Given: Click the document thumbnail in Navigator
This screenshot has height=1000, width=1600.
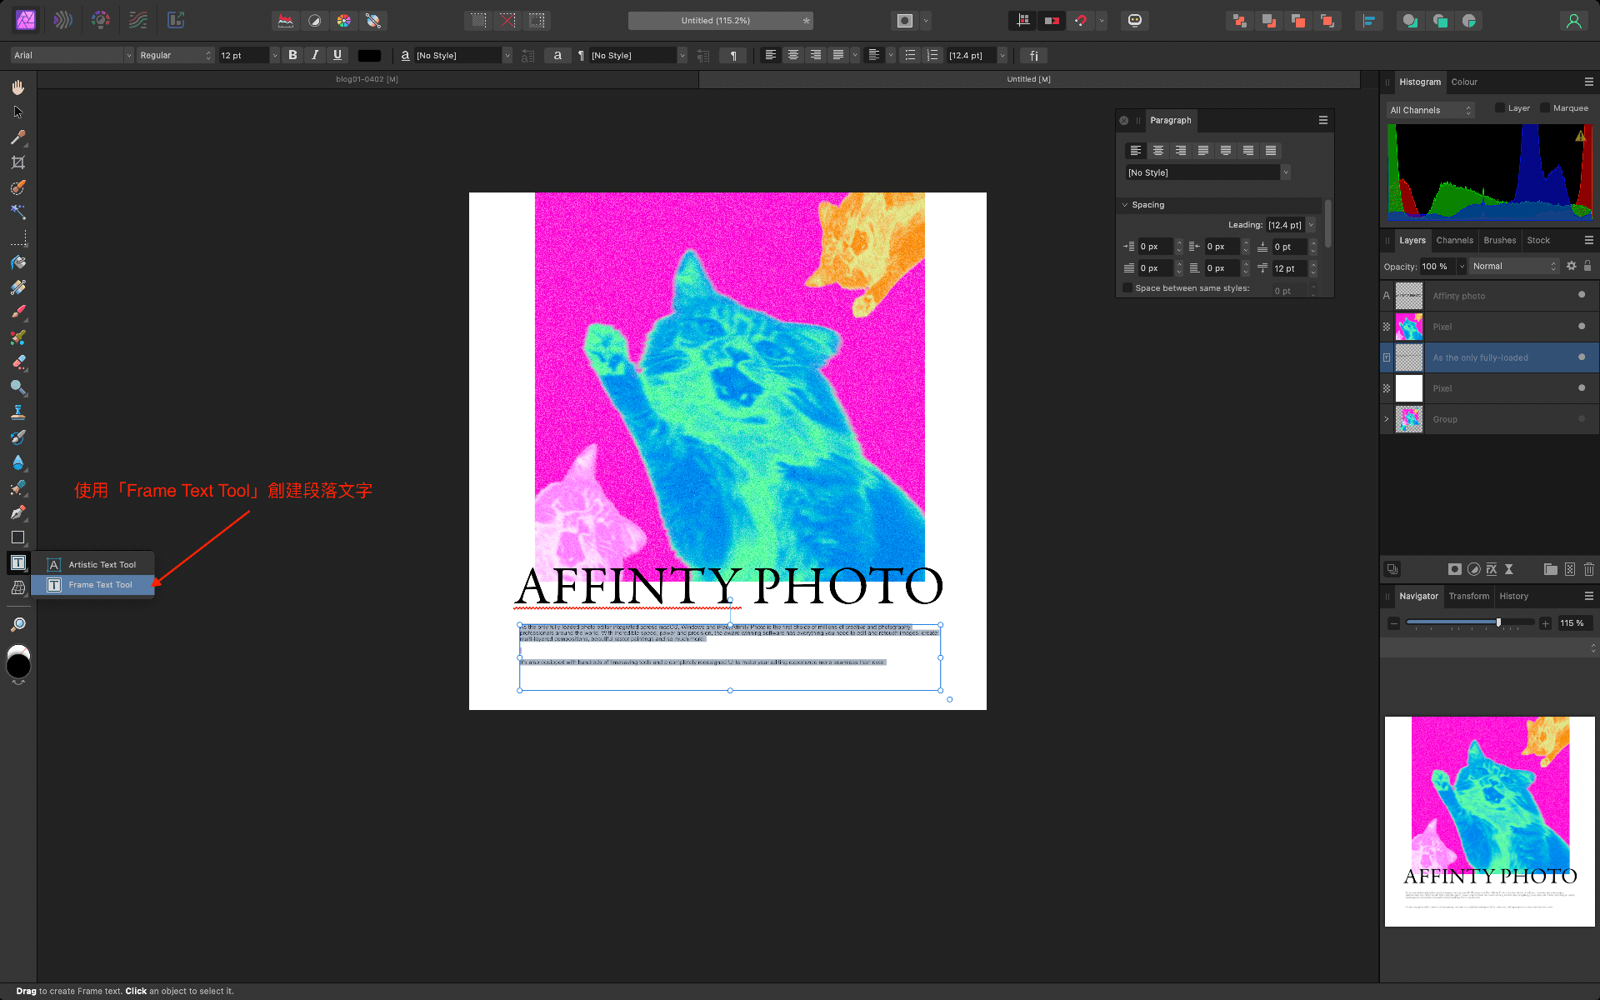Looking at the screenshot, I should (x=1489, y=822).
